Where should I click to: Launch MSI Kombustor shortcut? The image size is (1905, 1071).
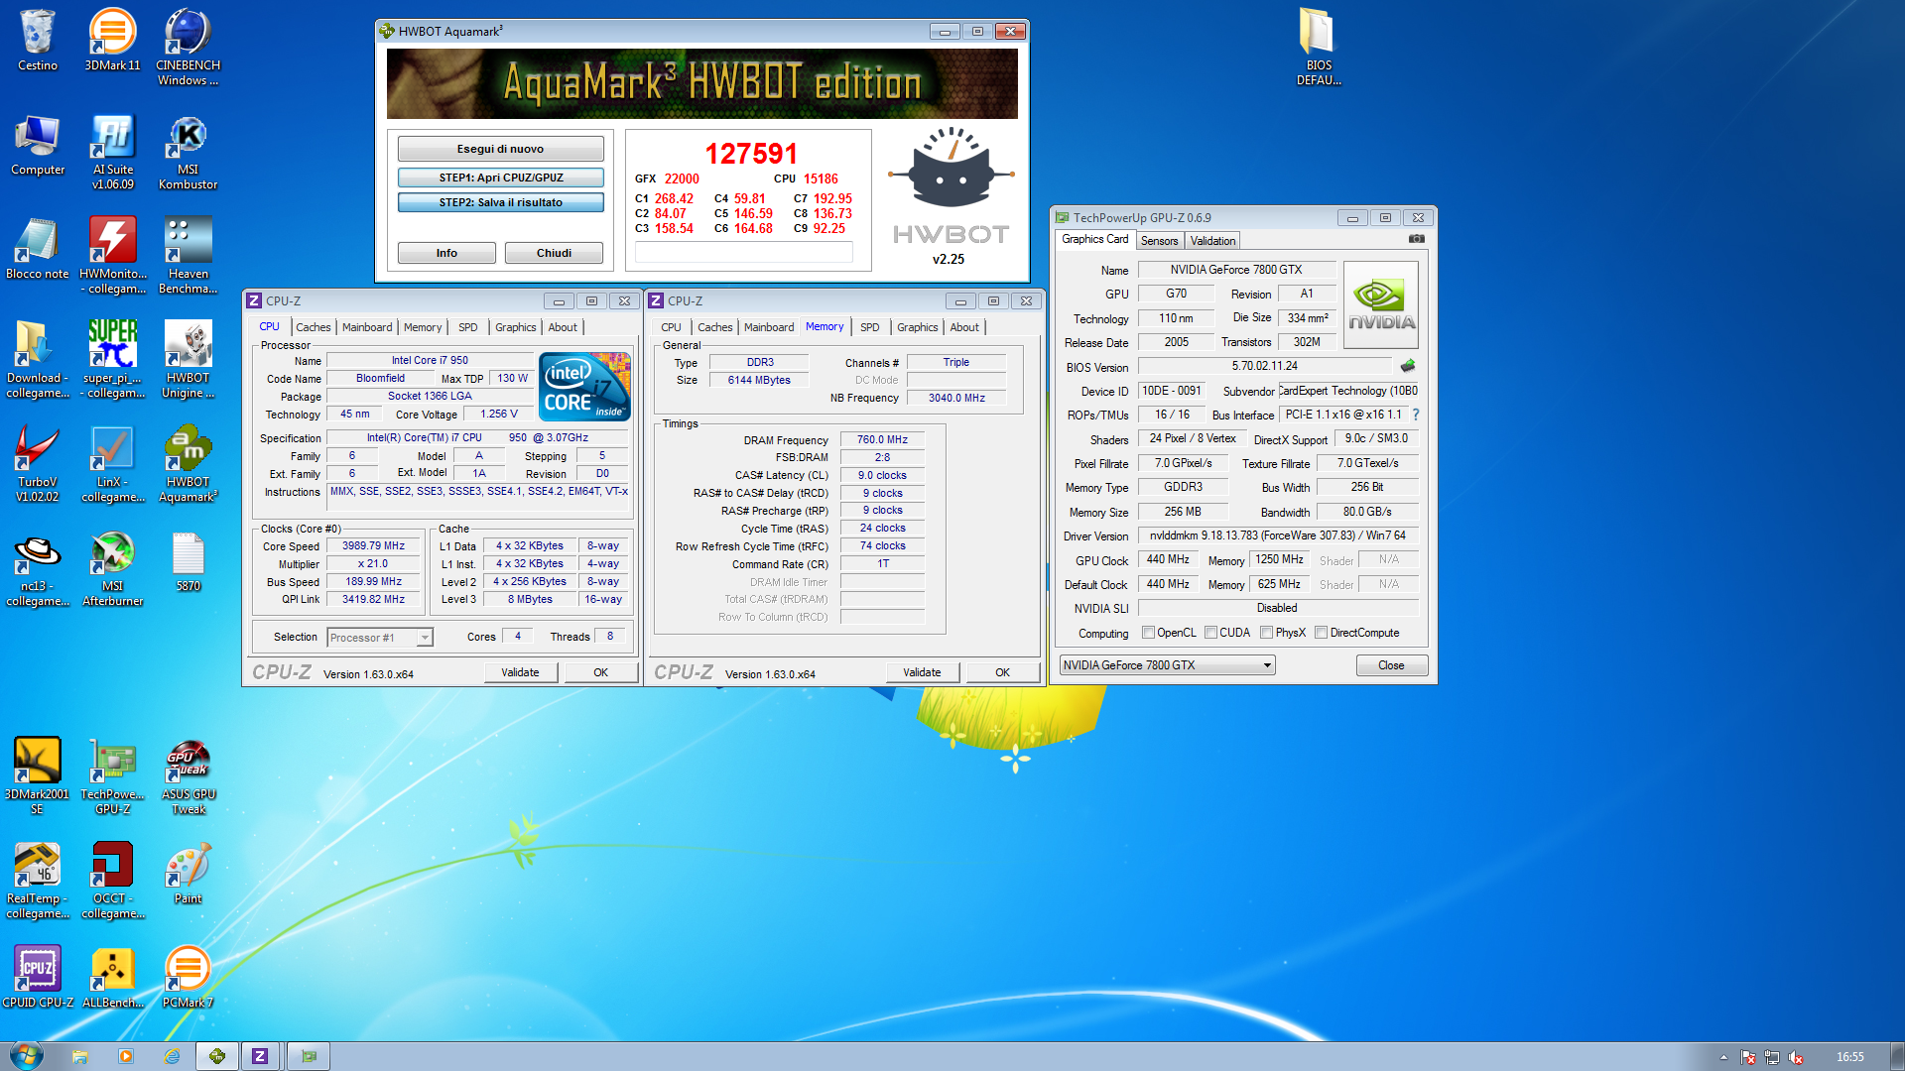188,151
